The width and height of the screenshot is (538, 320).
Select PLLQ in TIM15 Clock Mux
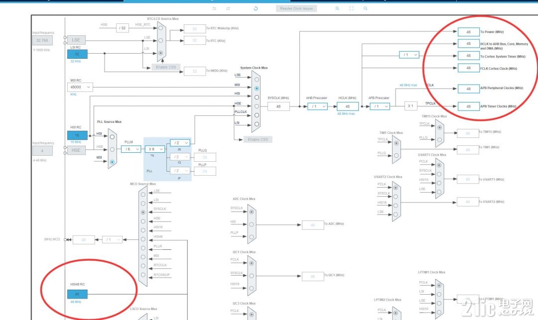[439, 139]
